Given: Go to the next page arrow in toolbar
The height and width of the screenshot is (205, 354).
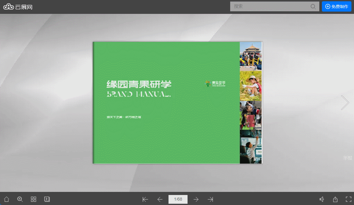Looking at the screenshot, I should pyautogui.click(x=196, y=199).
